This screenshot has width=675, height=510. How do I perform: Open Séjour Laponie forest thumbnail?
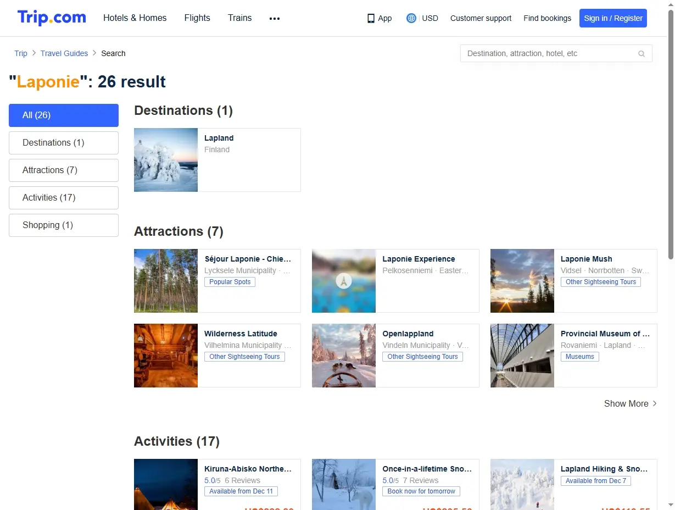point(166,281)
